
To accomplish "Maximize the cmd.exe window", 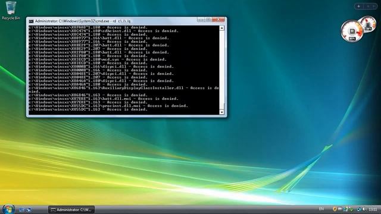I will point(208,20).
